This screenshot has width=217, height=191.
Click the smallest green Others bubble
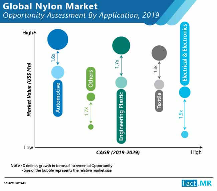[90, 127]
